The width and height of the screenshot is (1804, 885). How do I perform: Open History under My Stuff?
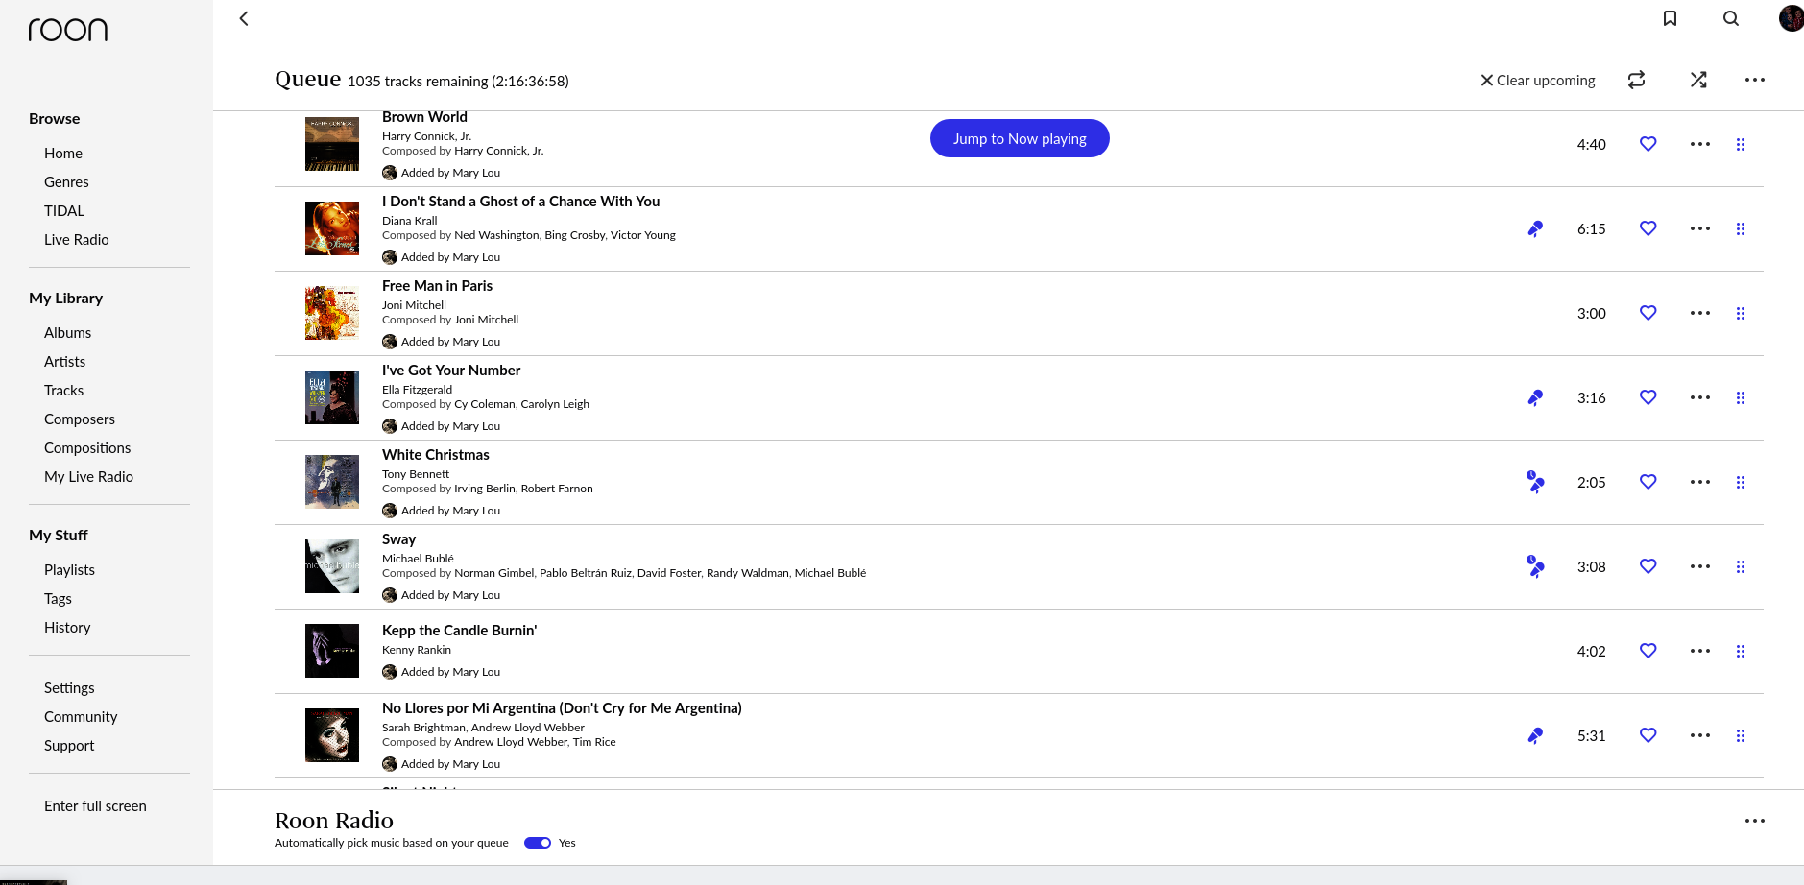67,628
